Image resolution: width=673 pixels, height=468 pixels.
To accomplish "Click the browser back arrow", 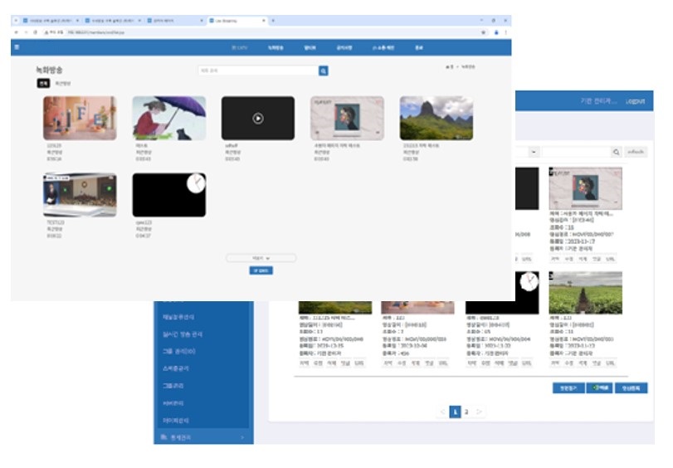I will coord(17,32).
